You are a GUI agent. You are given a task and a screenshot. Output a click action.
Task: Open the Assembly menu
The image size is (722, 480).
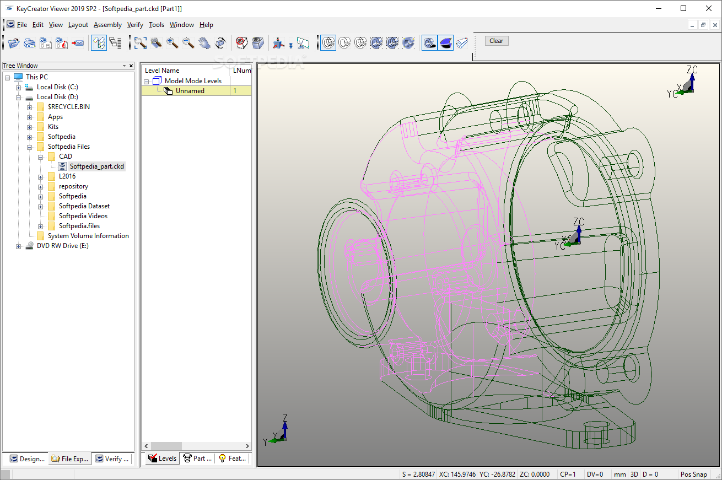coord(107,25)
